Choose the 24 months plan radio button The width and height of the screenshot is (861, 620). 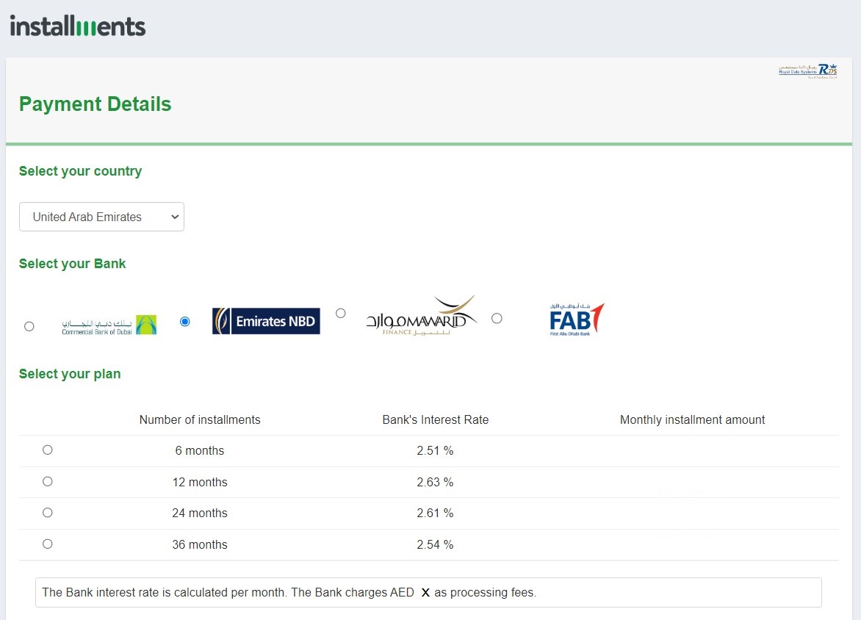(x=48, y=513)
